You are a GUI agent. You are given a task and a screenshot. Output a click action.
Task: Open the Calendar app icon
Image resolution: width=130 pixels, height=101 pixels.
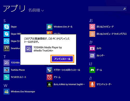click(x=92, y=56)
